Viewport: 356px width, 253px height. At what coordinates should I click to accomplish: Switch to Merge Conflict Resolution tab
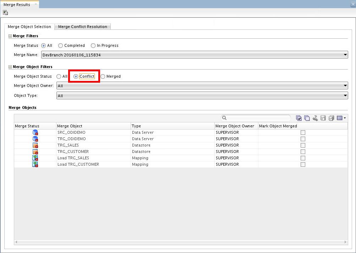(83, 27)
